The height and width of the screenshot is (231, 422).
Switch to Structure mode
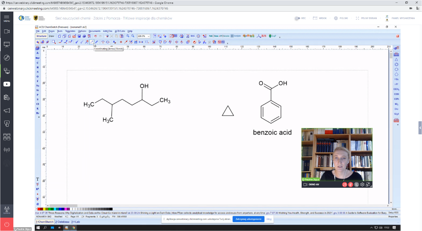click(41, 36)
